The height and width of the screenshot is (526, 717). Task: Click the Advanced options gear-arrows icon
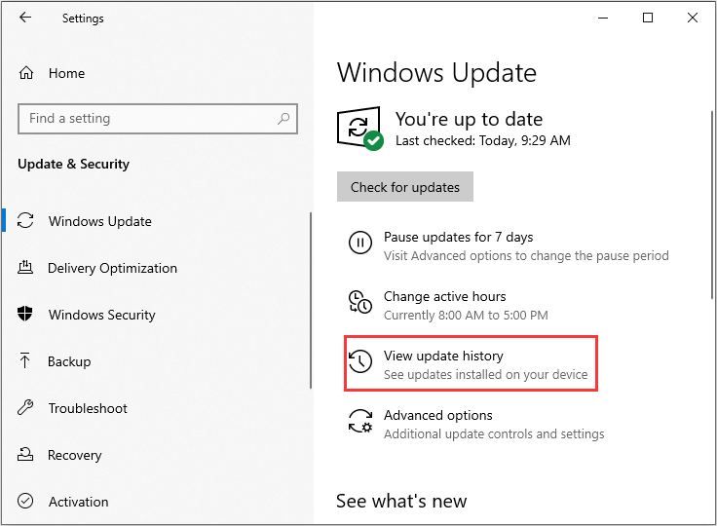pos(360,421)
